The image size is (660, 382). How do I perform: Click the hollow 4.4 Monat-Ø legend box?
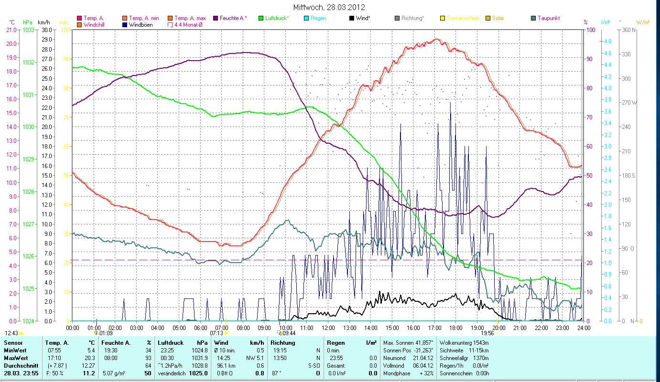(x=170, y=24)
